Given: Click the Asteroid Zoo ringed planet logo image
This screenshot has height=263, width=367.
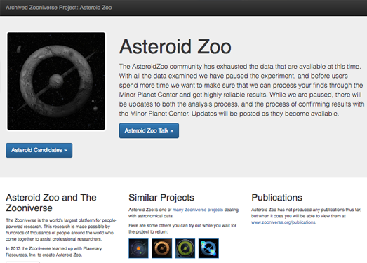Looking at the screenshot, I should click(x=56, y=81).
